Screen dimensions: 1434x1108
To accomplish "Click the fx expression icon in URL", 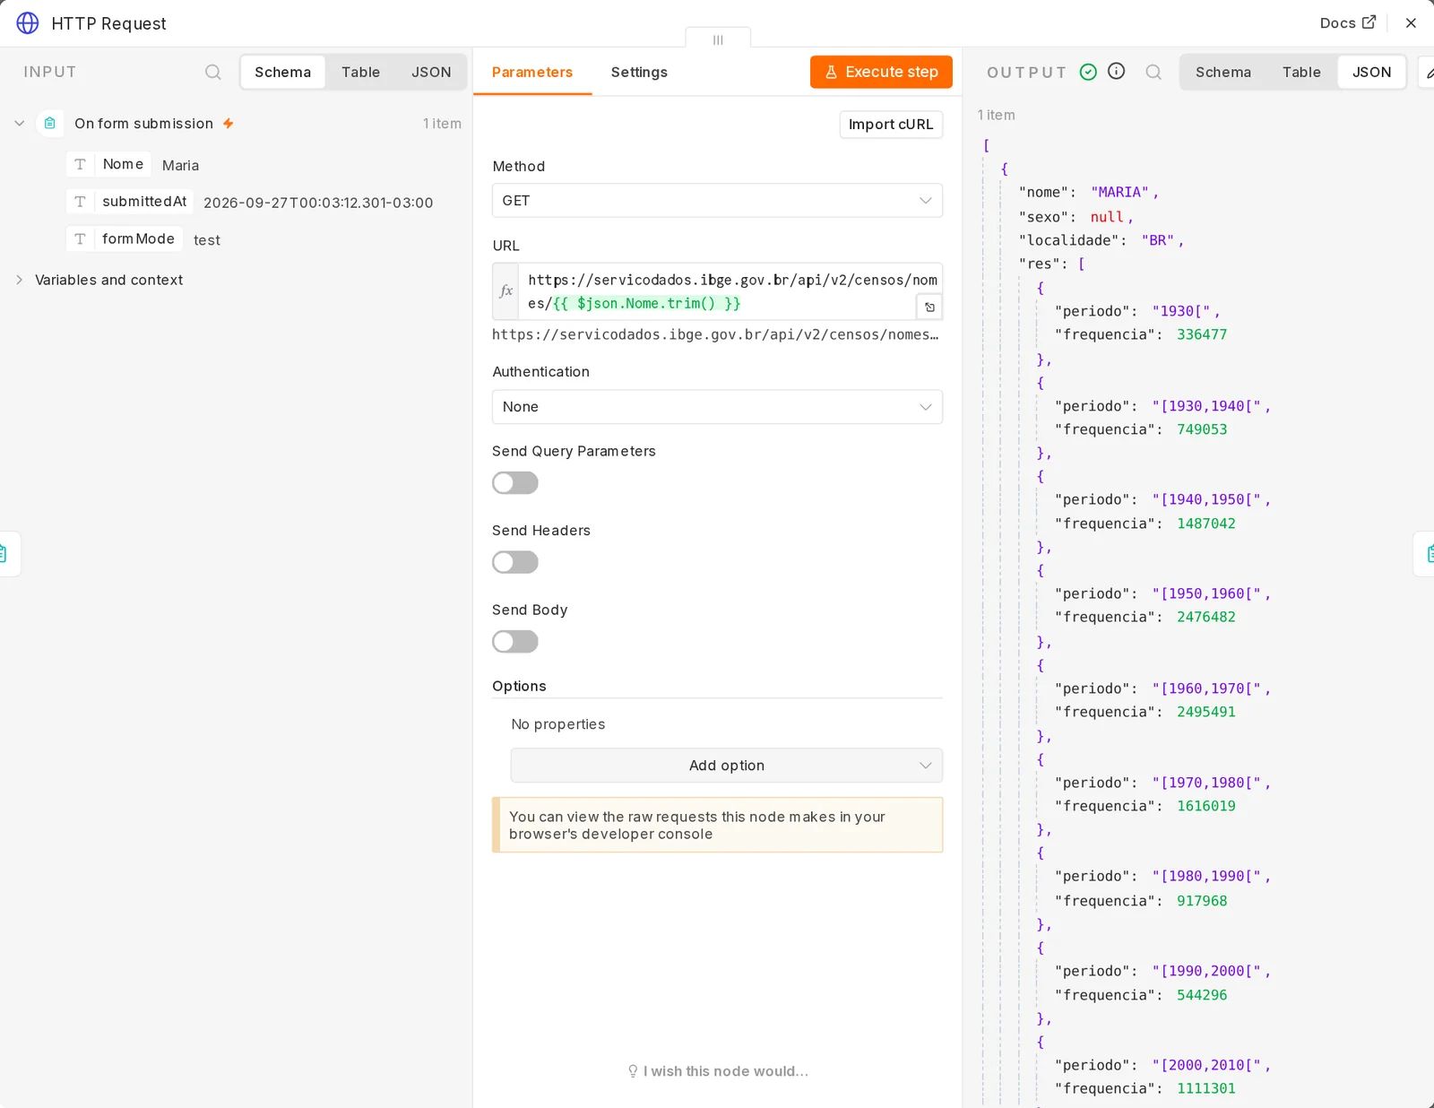I will tap(505, 291).
